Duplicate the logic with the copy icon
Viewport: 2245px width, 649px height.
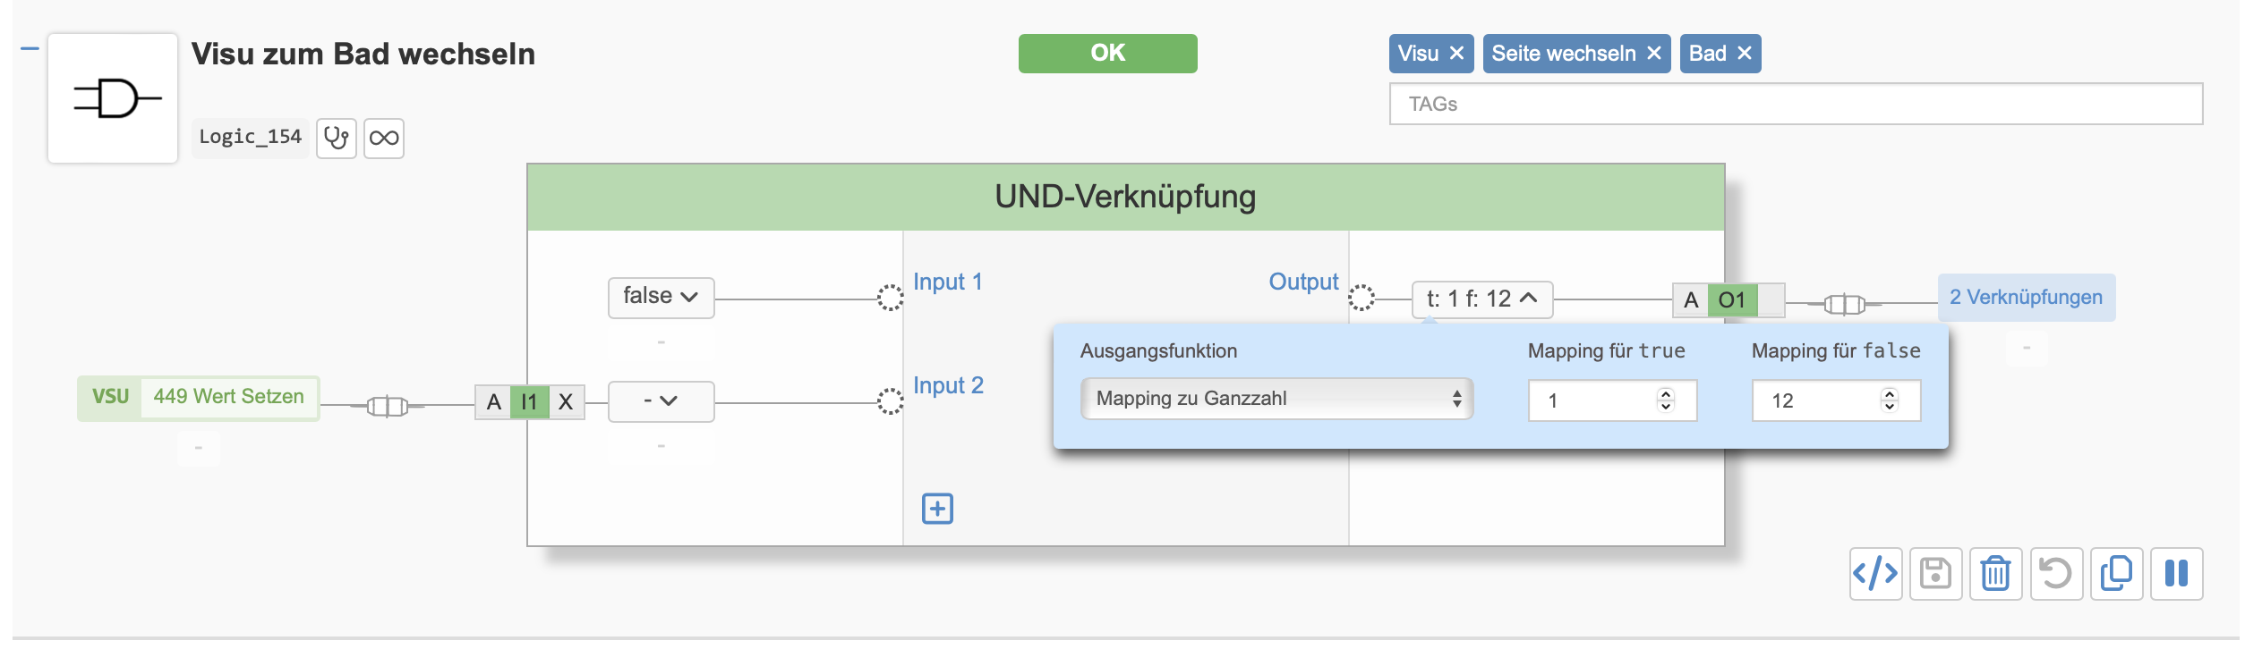[2116, 573]
